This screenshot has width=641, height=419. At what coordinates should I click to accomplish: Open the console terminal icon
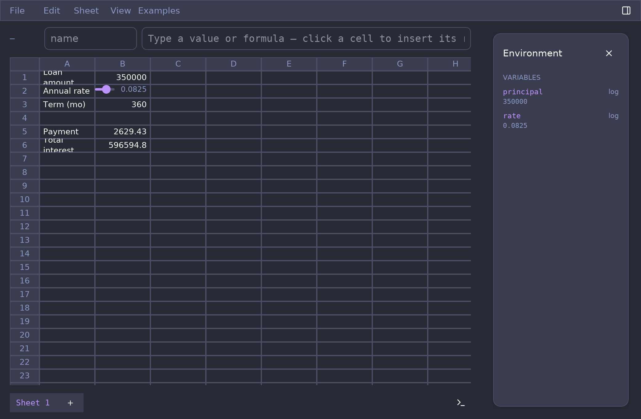click(461, 403)
